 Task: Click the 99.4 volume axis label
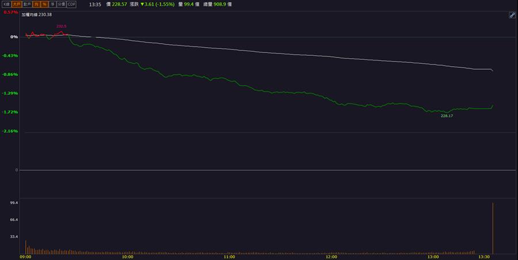tap(14, 202)
